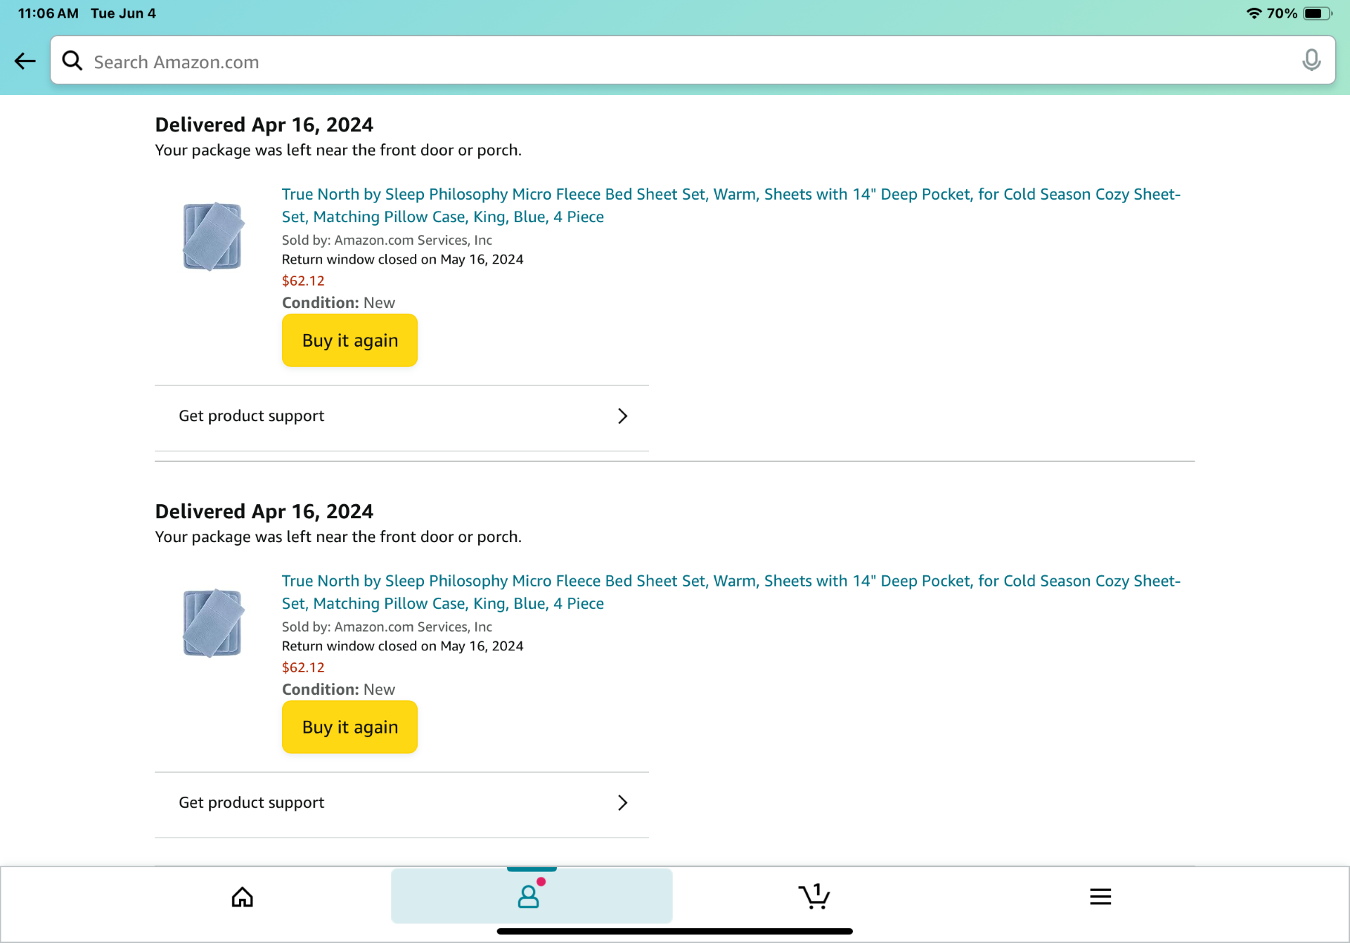Open first Get product support row
1350x943 pixels.
(x=401, y=417)
